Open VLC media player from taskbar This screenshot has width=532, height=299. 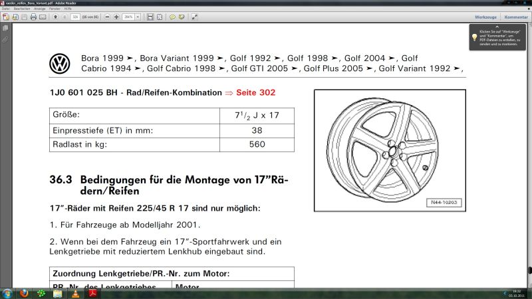point(75,293)
